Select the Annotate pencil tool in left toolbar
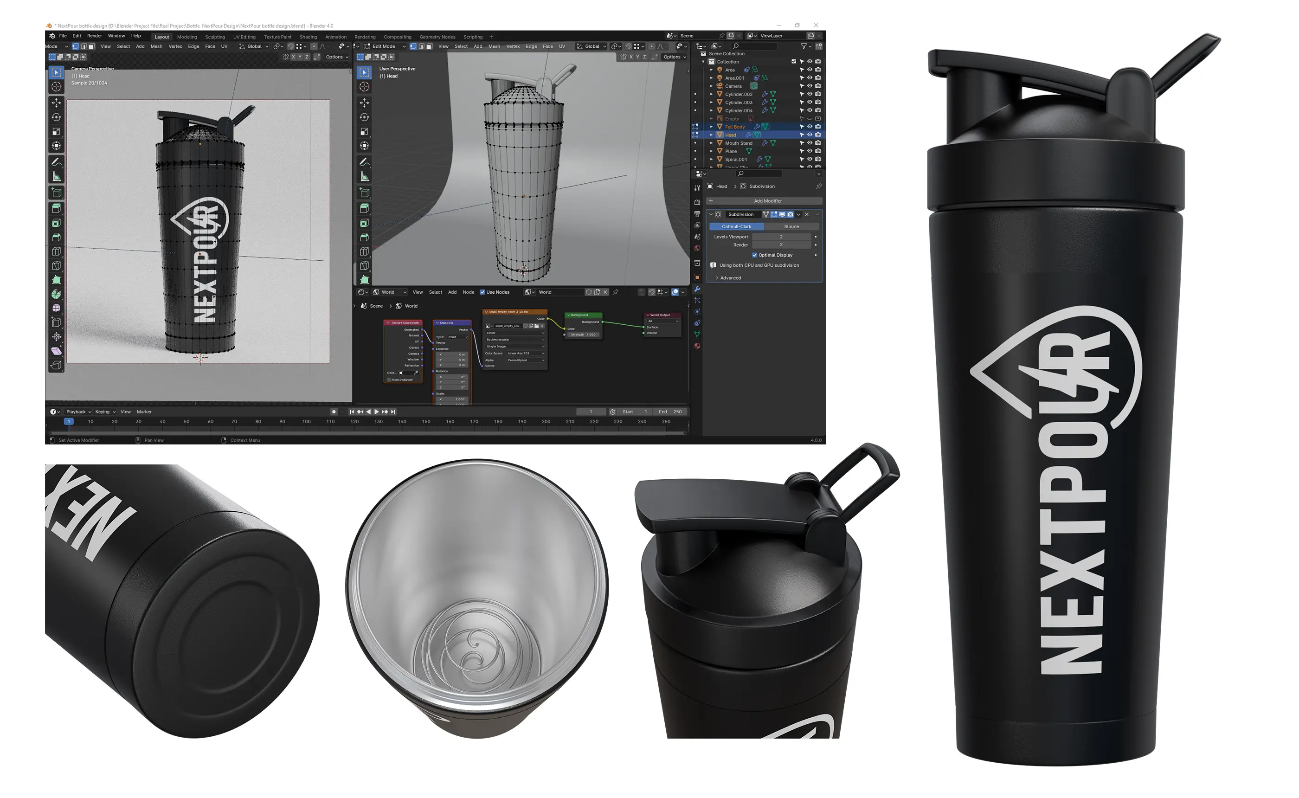The image size is (1299, 798). [x=57, y=162]
